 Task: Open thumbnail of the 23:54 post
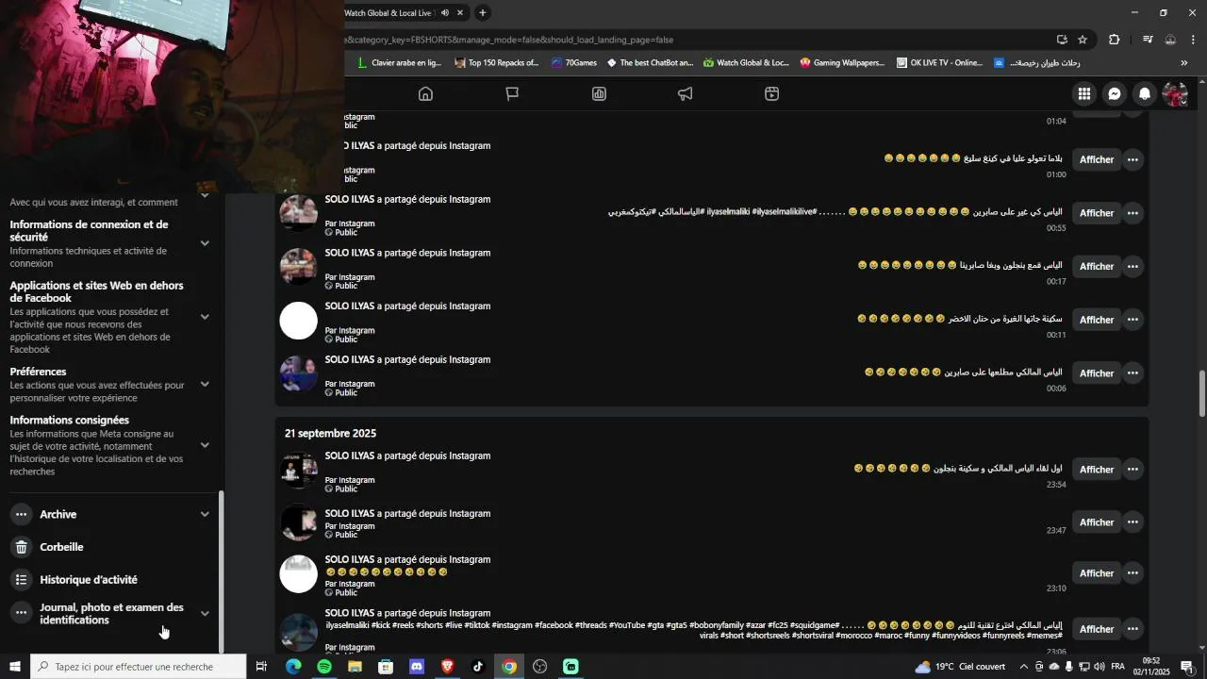(x=299, y=470)
